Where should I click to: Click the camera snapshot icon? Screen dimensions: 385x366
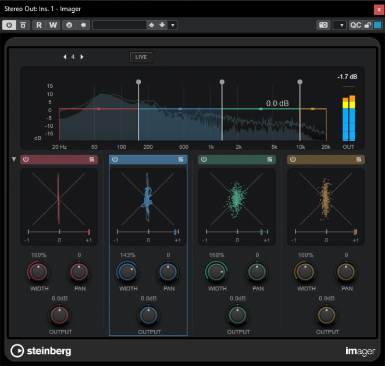(323, 25)
